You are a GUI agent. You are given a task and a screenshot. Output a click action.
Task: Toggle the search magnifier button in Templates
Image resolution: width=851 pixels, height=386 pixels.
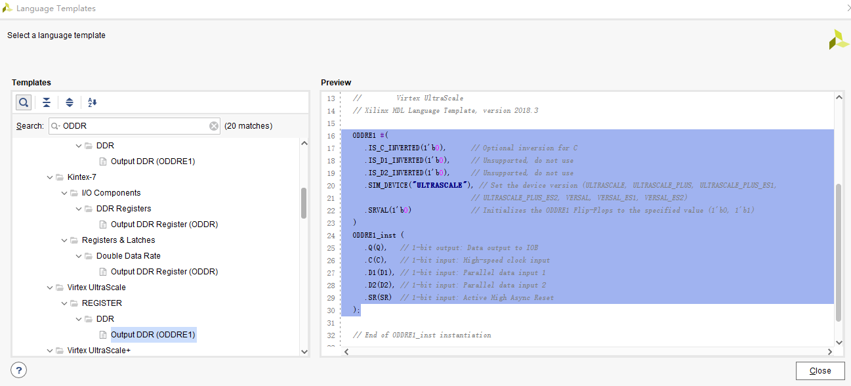tap(24, 102)
